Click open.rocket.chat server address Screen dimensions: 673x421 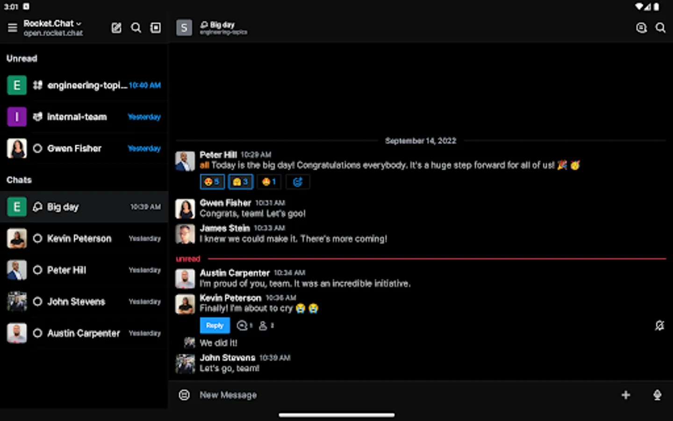(53, 33)
